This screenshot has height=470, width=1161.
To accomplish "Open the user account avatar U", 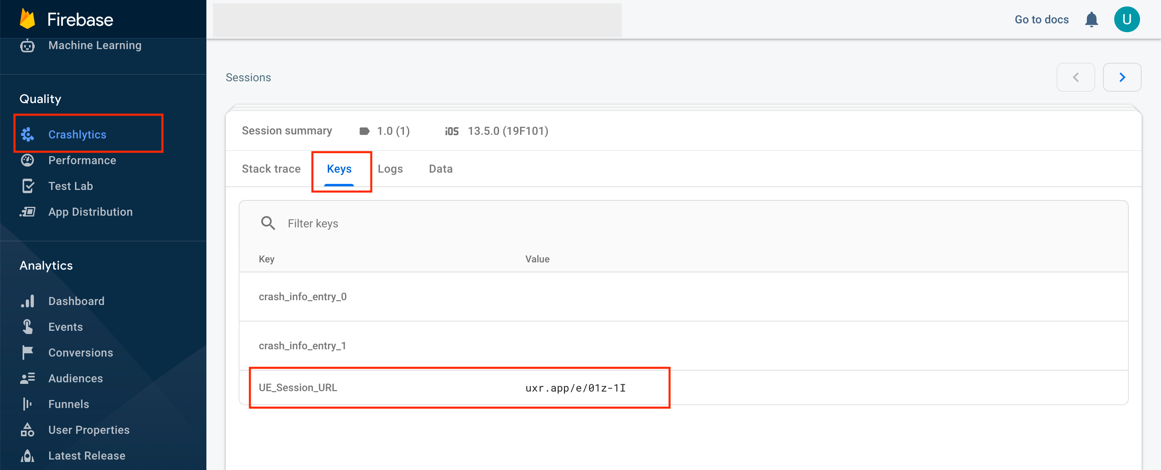I will coord(1127,19).
